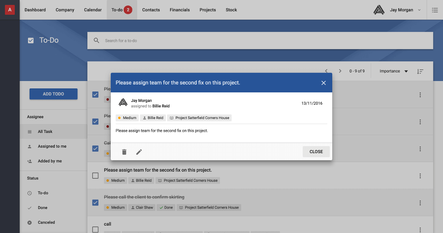Close the dialog with the X icon
Viewport: 443px width, 233px height.
point(323,83)
